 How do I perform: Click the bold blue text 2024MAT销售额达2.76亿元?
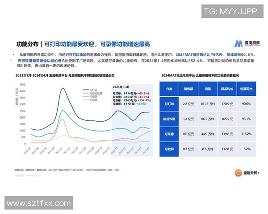tap(199, 54)
